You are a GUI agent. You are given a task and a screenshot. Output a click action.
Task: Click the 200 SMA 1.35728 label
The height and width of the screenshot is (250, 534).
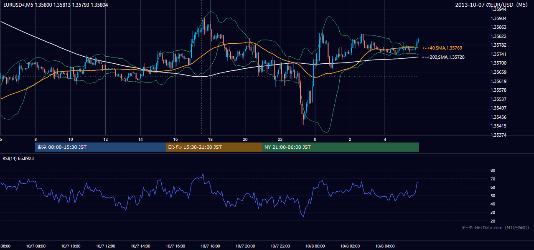443,57
